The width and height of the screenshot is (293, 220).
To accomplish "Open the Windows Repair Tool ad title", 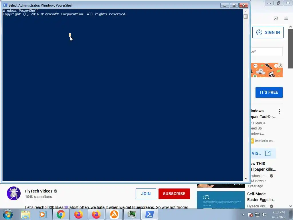I will click(263, 114).
